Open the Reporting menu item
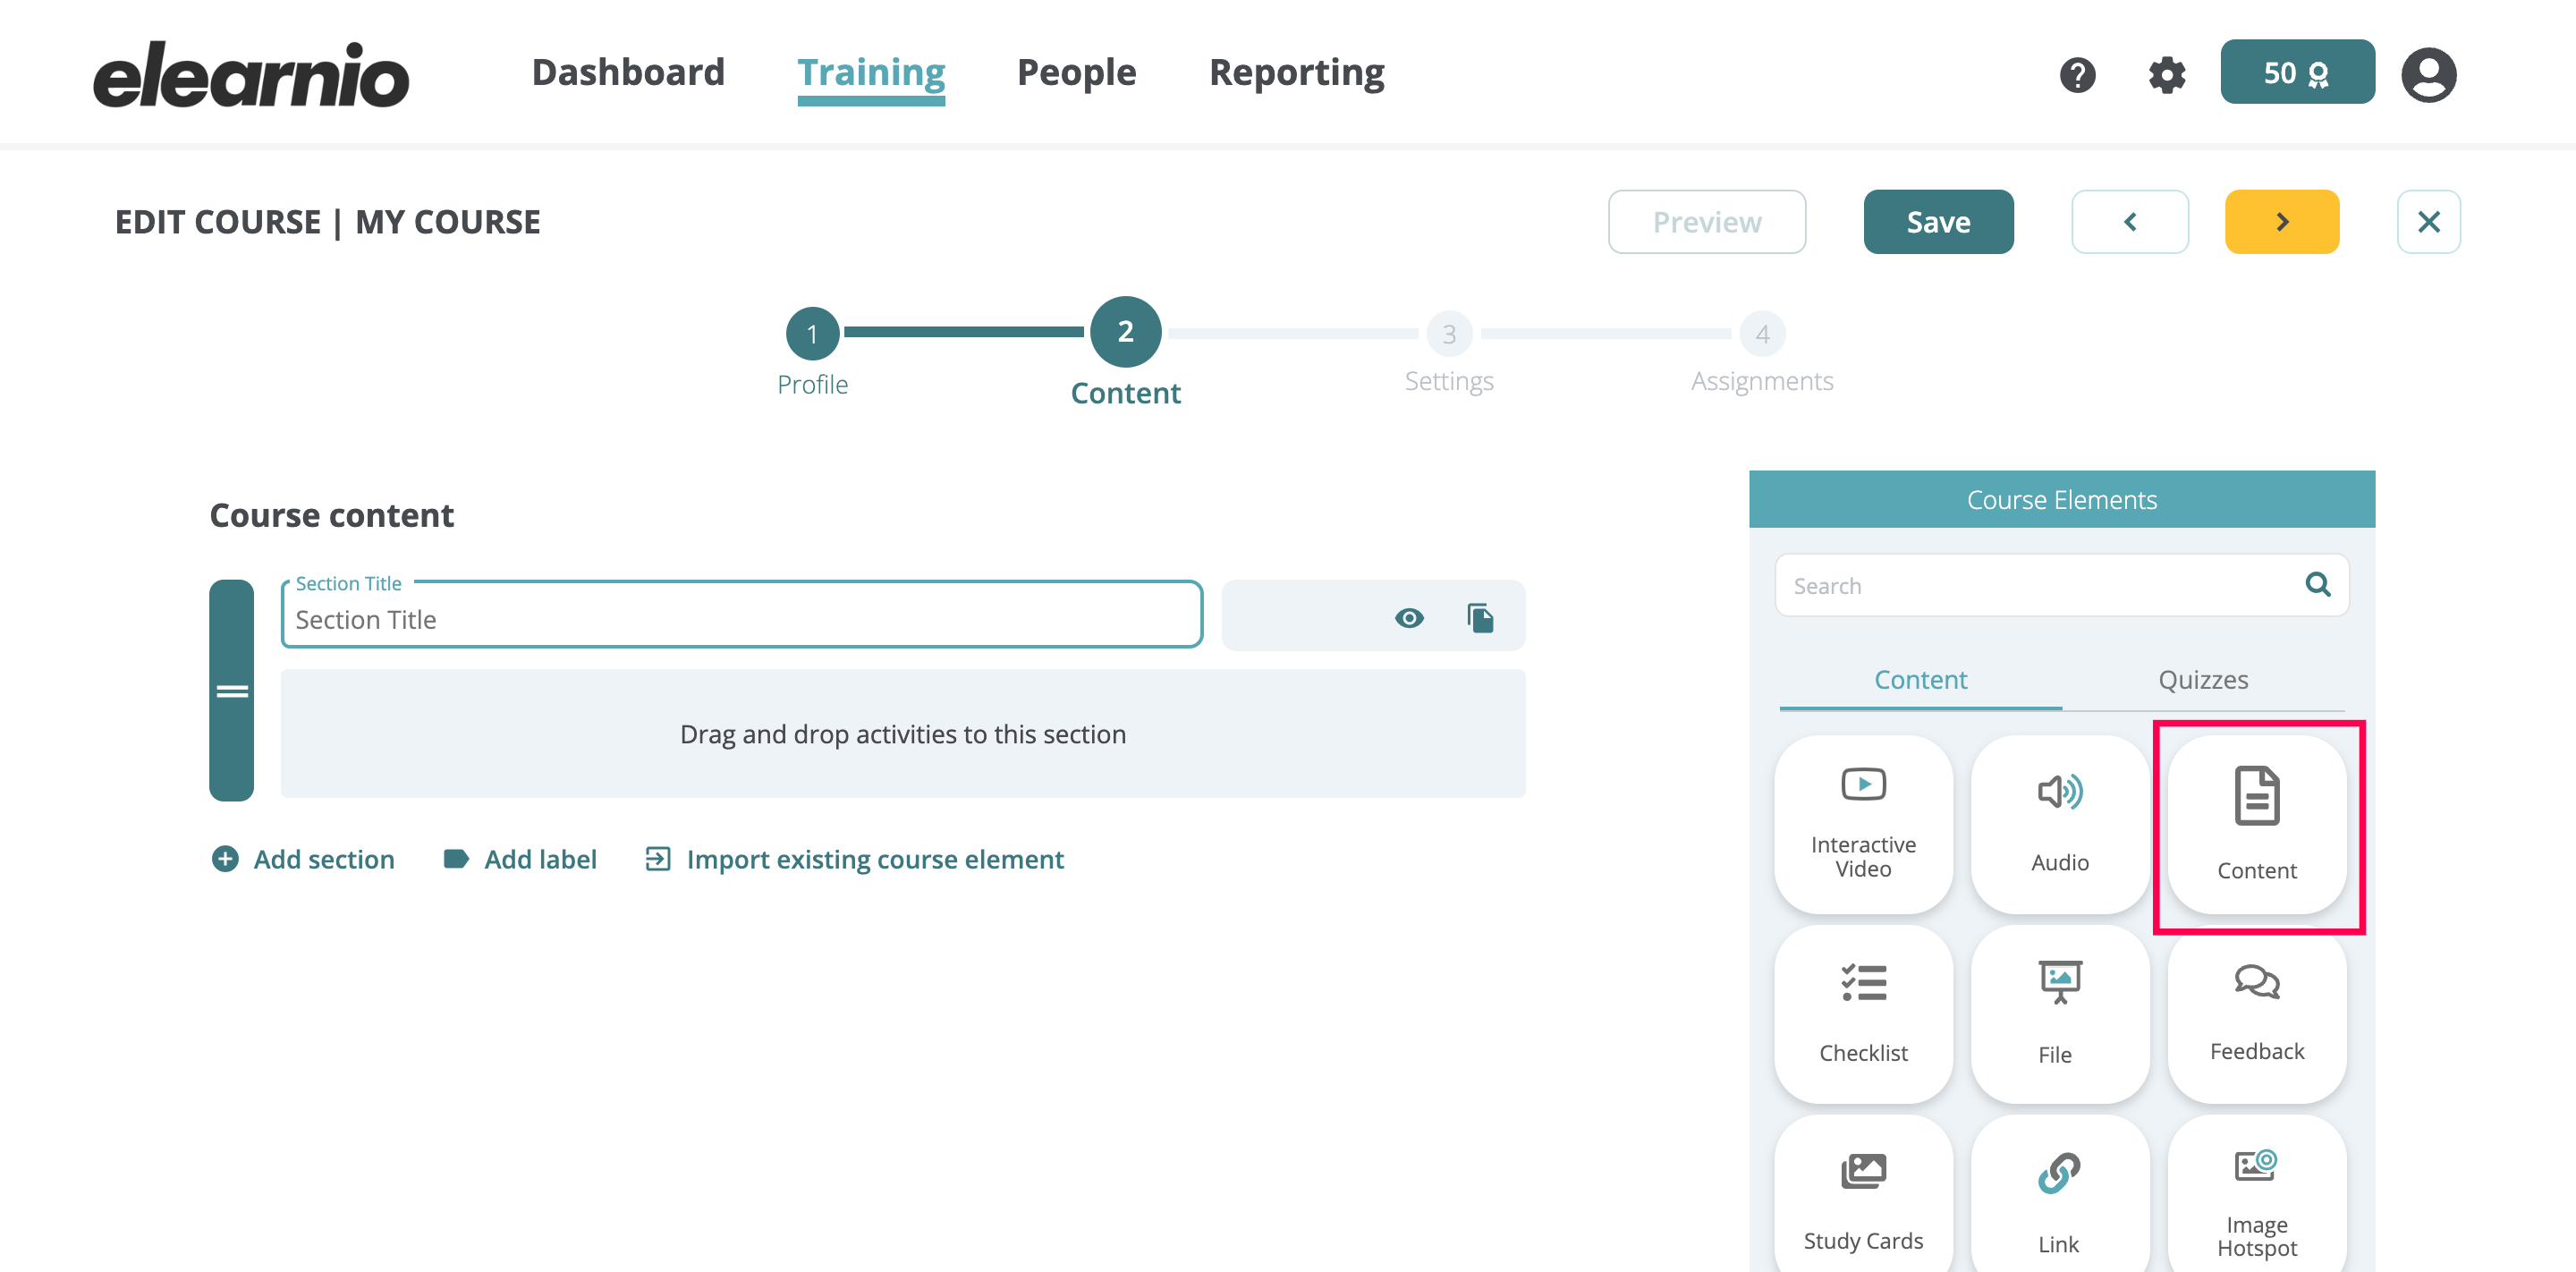Image resolution: width=2576 pixels, height=1272 pixels. pyautogui.click(x=1296, y=72)
